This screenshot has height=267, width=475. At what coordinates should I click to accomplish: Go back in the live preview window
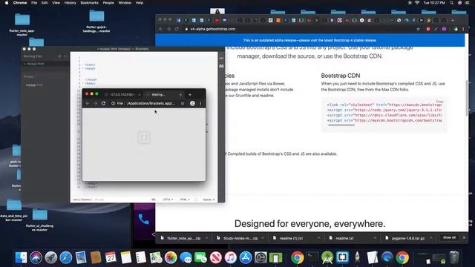(88, 104)
